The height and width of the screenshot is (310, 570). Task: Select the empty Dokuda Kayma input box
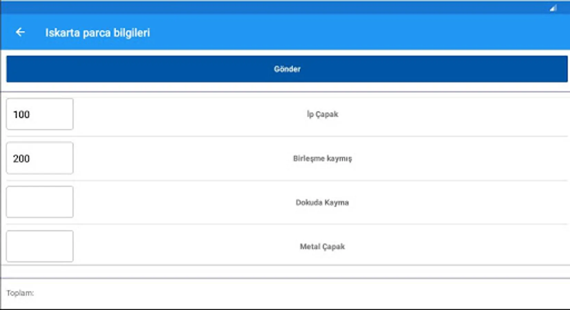click(40, 202)
